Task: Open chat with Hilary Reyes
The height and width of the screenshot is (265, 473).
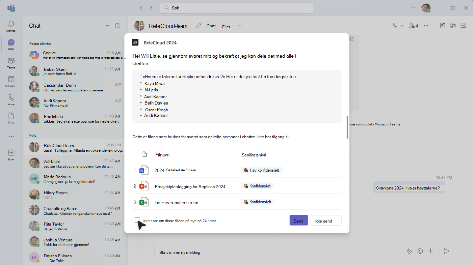Action: (75, 195)
